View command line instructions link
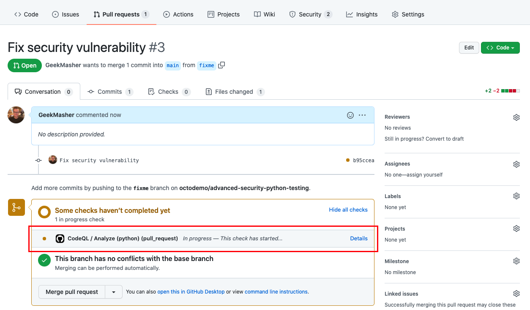This screenshot has height=310, width=530. pos(276,292)
